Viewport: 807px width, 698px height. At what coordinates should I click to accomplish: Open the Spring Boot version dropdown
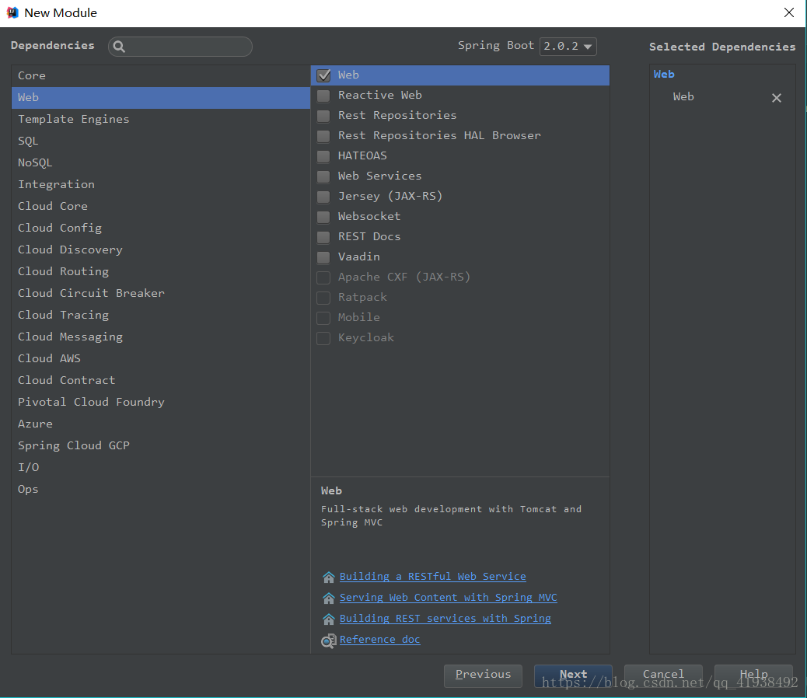568,47
